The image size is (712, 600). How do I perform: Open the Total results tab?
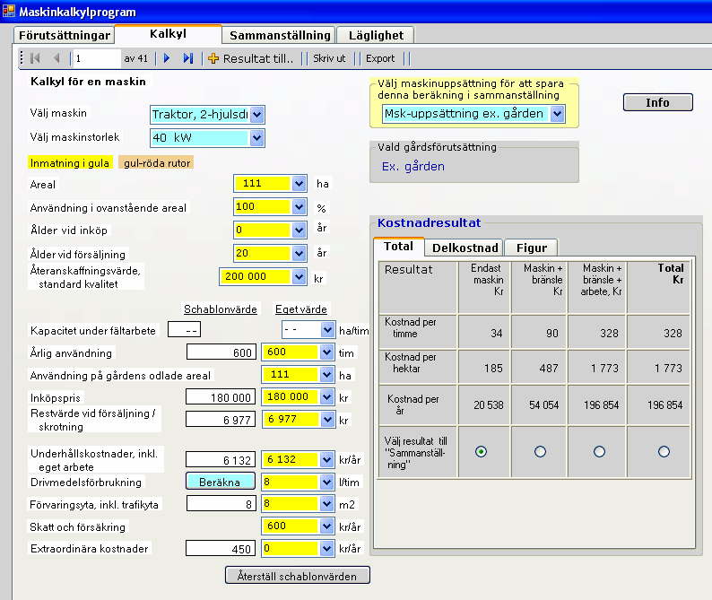coord(398,247)
